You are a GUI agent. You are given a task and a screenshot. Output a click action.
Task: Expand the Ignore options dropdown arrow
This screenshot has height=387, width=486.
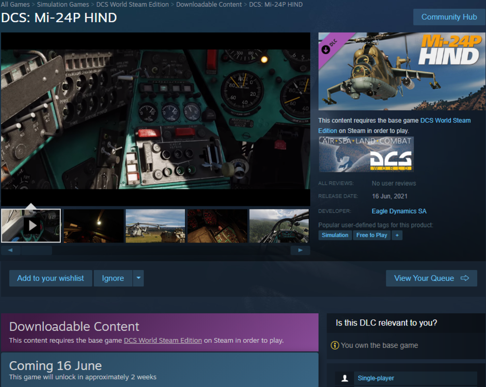[x=138, y=278]
